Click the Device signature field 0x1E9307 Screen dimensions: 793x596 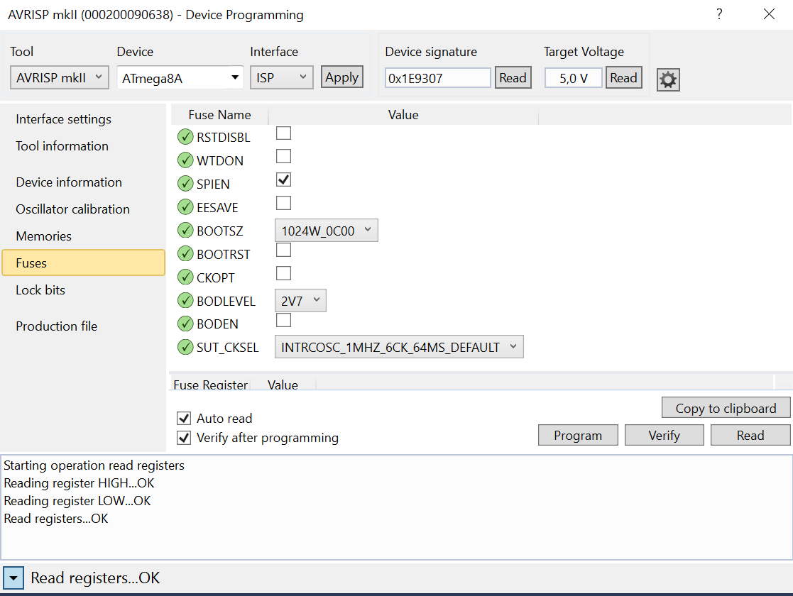437,78
